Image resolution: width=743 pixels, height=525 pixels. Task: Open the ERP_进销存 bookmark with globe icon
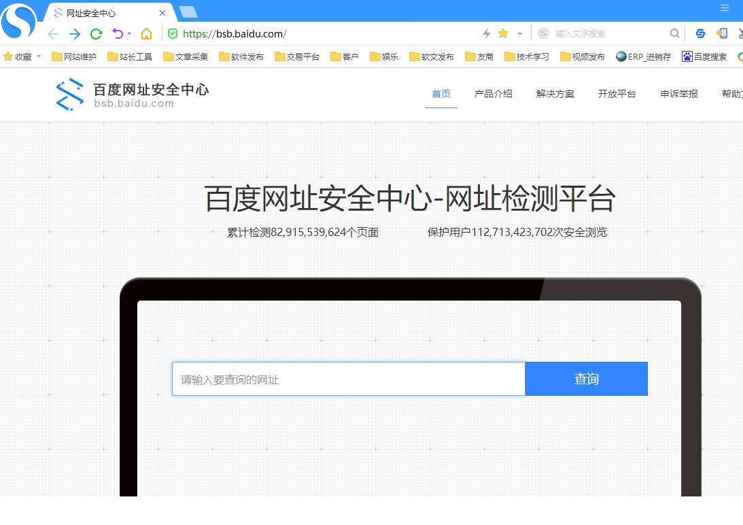(x=642, y=57)
